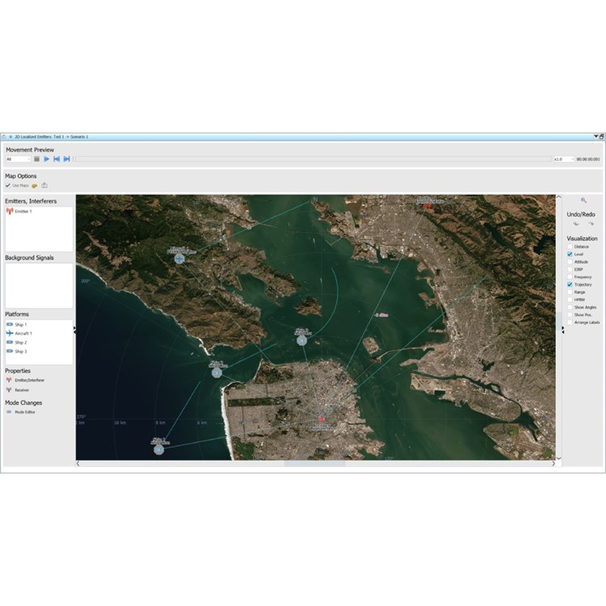Click the map settings icon beside Use Maps
606x606 pixels.
coord(35,186)
